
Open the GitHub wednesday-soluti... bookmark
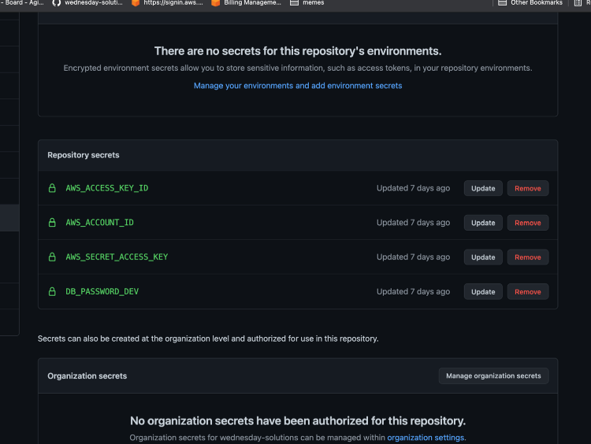[x=87, y=3]
